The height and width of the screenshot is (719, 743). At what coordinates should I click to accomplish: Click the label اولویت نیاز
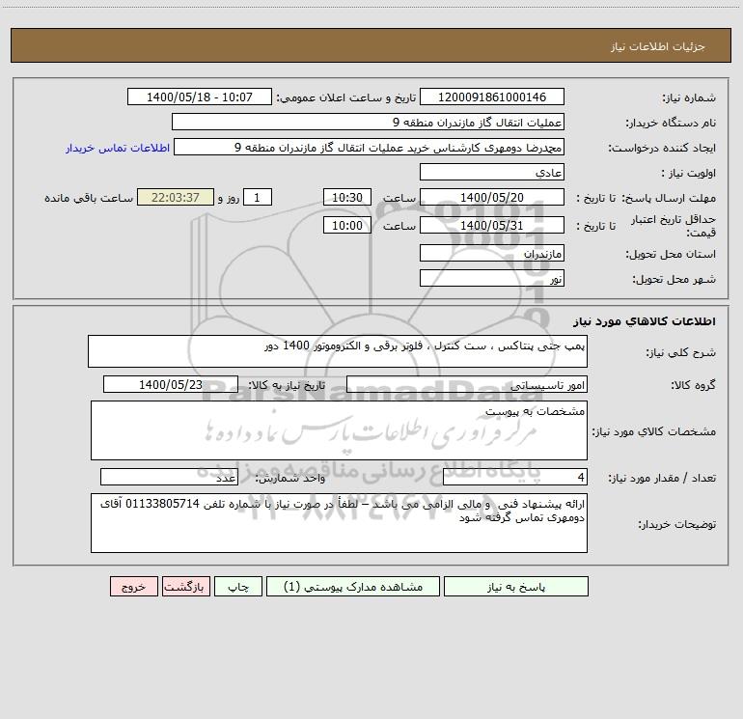[x=689, y=173]
